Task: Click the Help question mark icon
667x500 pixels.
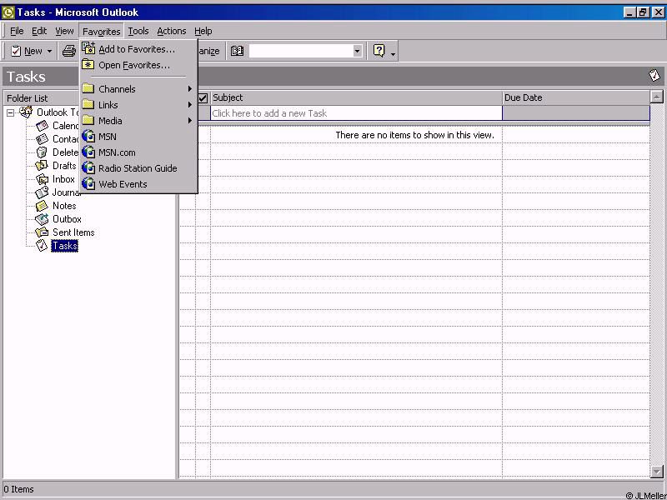Action: (379, 51)
